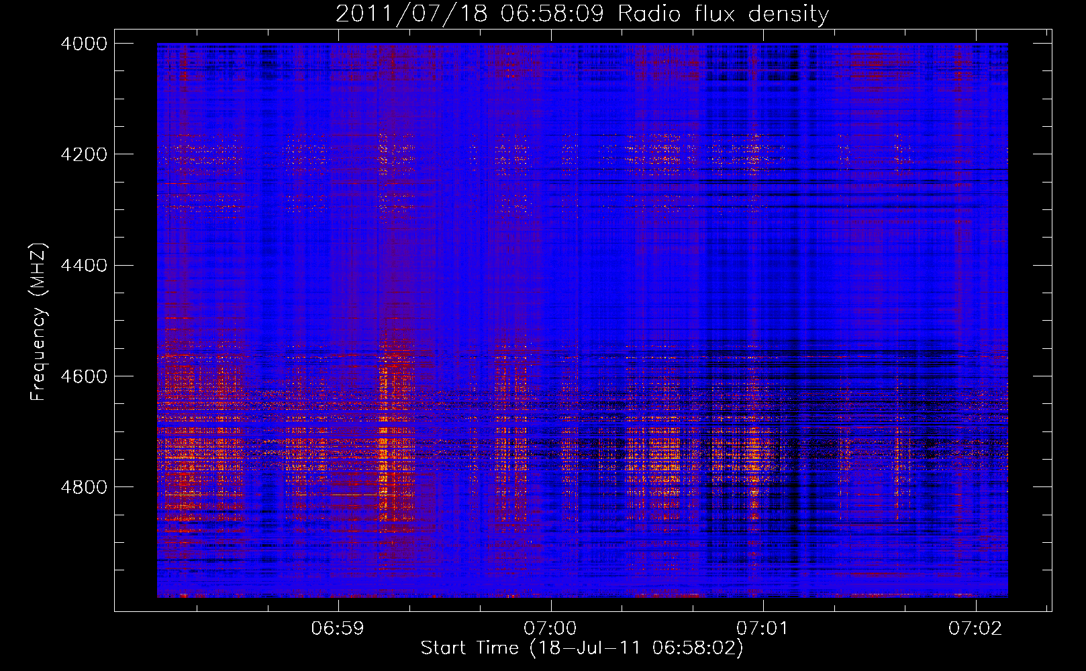The width and height of the screenshot is (1086, 671).
Task: Select the "Frequency (MHZ)" y-axis label
Action: pyautogui.click(x=39, y=322)
